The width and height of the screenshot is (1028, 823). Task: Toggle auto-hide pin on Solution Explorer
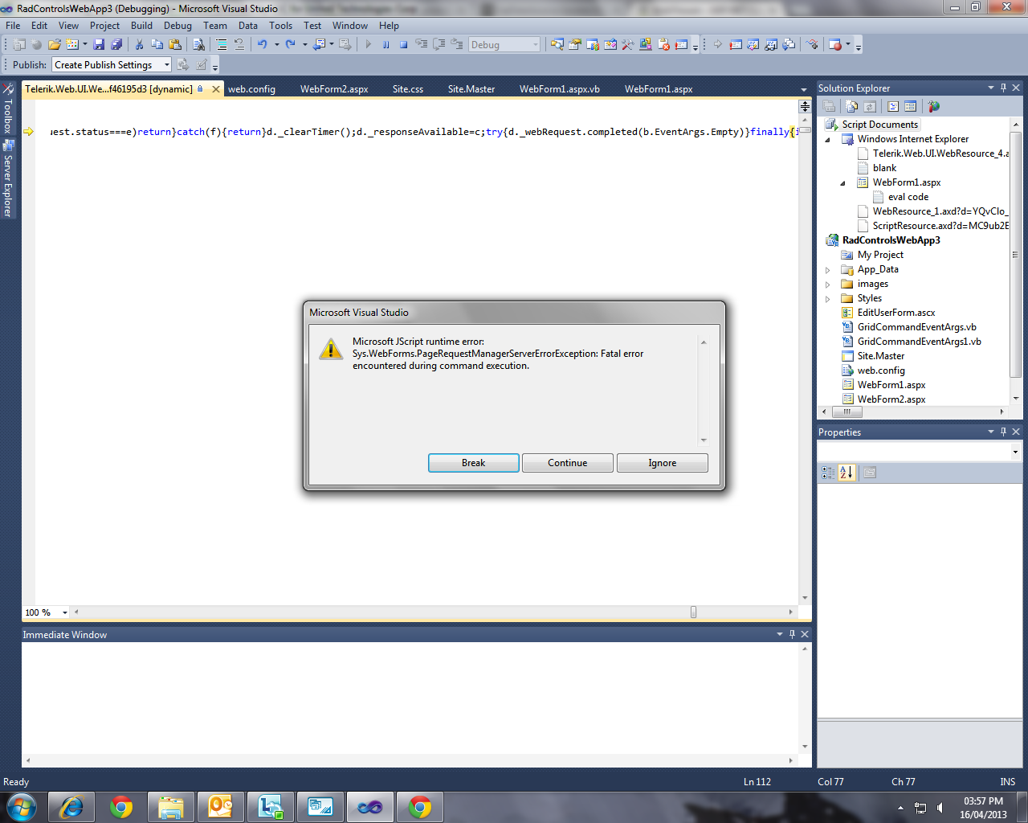coord(1003,88)
